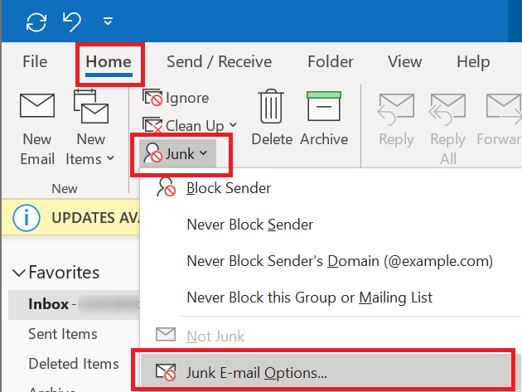The image size is (522, 392).
Task: Click the Send/Receive All Folders sync icon
Action: coord(36,22)
